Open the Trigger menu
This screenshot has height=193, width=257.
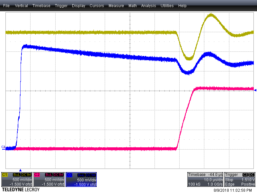tap(61, 6)
